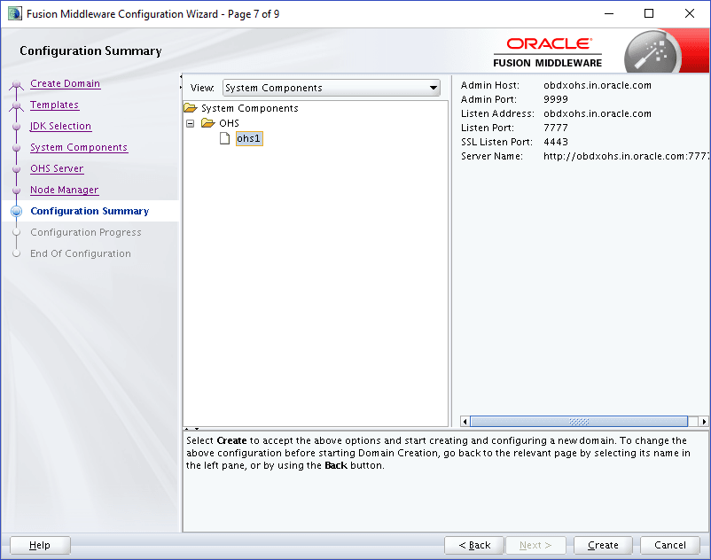This screenshot has width=711, height=560.
Task: Click the wizard application icon in title bar
Action: 14,13
